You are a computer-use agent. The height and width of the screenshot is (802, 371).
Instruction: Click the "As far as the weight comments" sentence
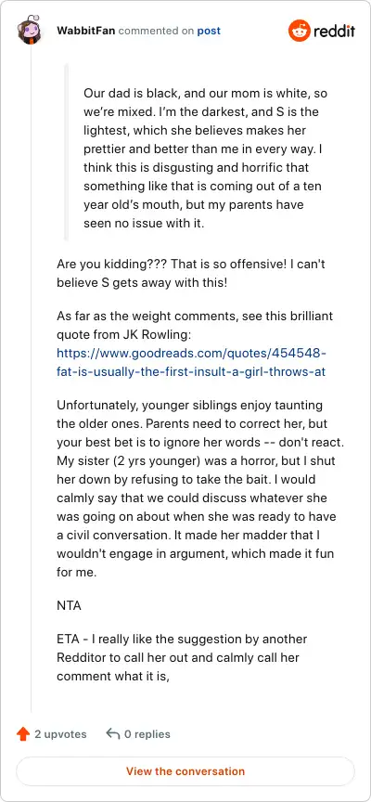(195, 324)
